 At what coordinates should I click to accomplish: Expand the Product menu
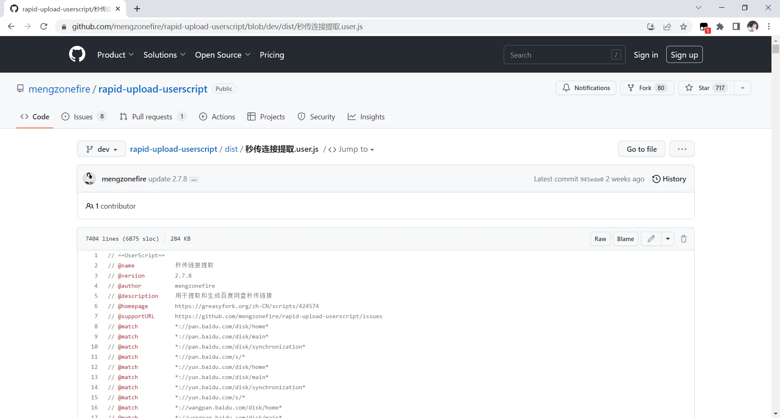115,55
